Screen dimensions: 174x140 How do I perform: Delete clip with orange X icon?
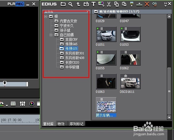click(x=147, y=4)
